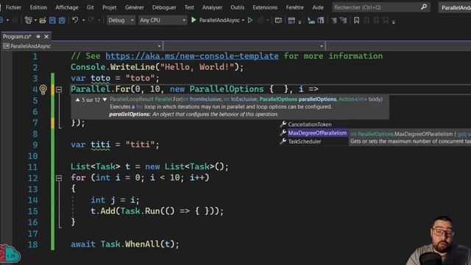Image resolution: width=471 pixels, height=265 pixels.
Task: Undo the last edit
Action: click(x=75, y=20)
